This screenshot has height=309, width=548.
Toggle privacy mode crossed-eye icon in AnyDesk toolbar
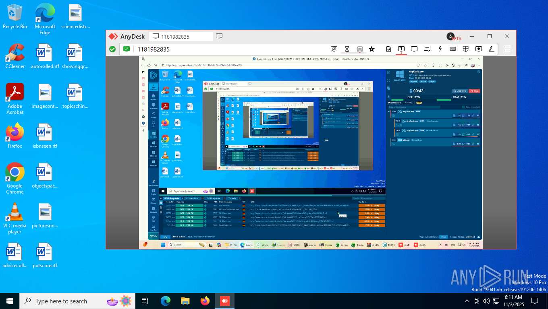pos(334,49)
